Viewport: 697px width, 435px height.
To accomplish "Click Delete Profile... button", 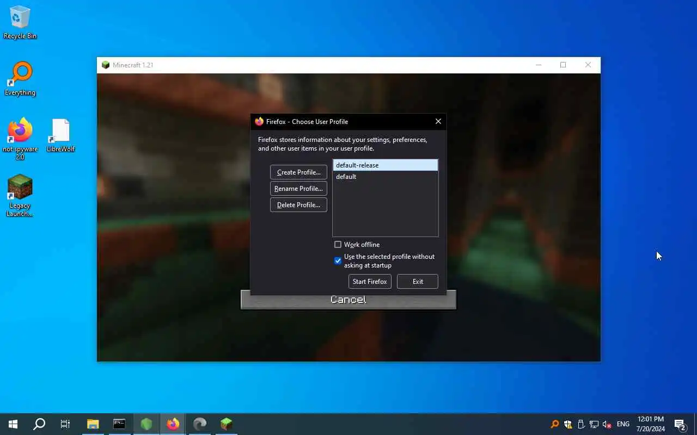I will click(298, 205).
